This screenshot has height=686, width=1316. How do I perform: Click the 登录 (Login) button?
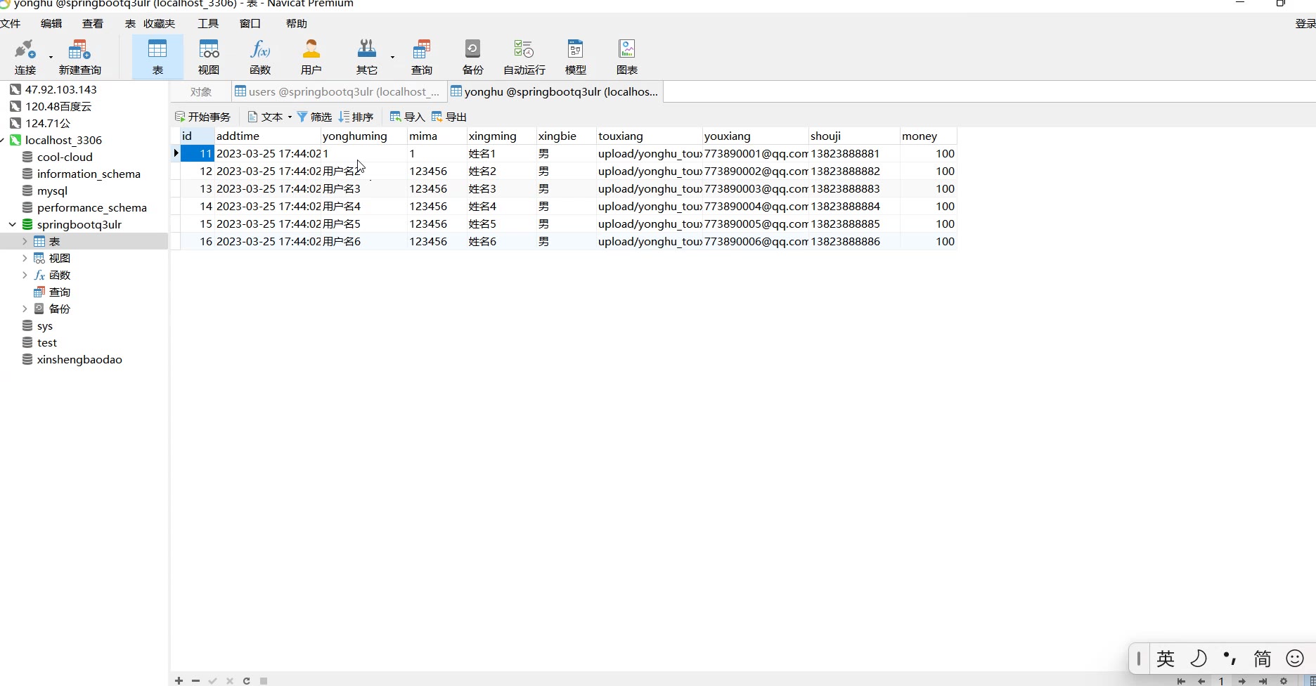pos(1305,23)
